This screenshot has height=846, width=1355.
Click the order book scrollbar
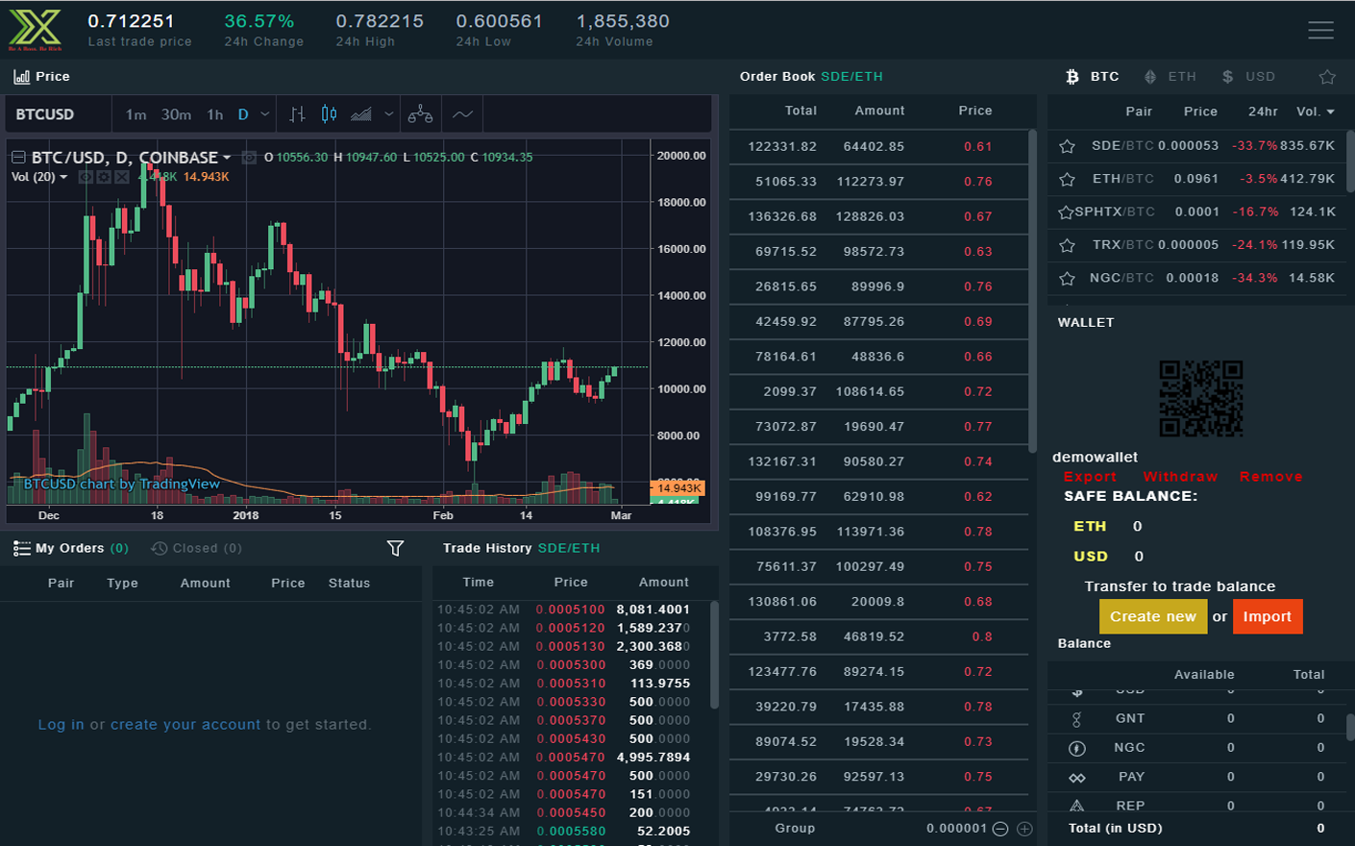pos(1032,290)
